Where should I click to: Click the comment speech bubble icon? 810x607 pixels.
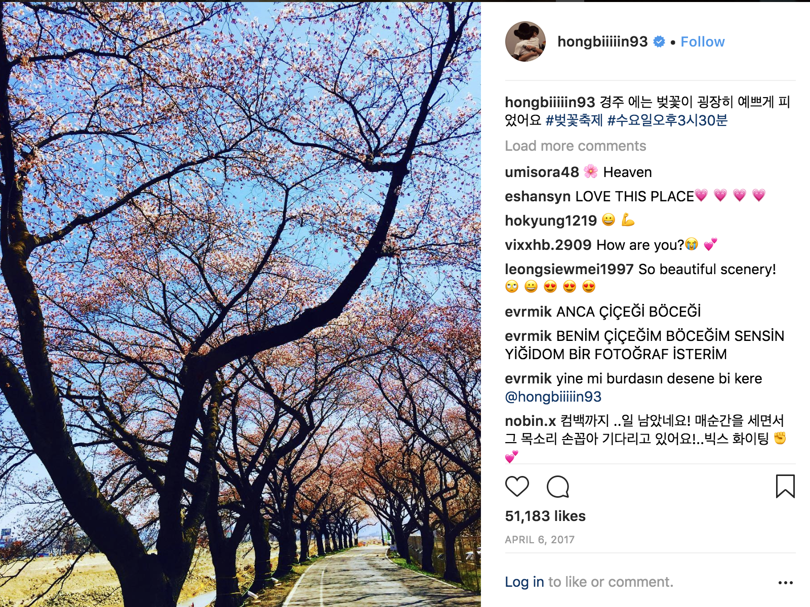[x=558, y=487]
